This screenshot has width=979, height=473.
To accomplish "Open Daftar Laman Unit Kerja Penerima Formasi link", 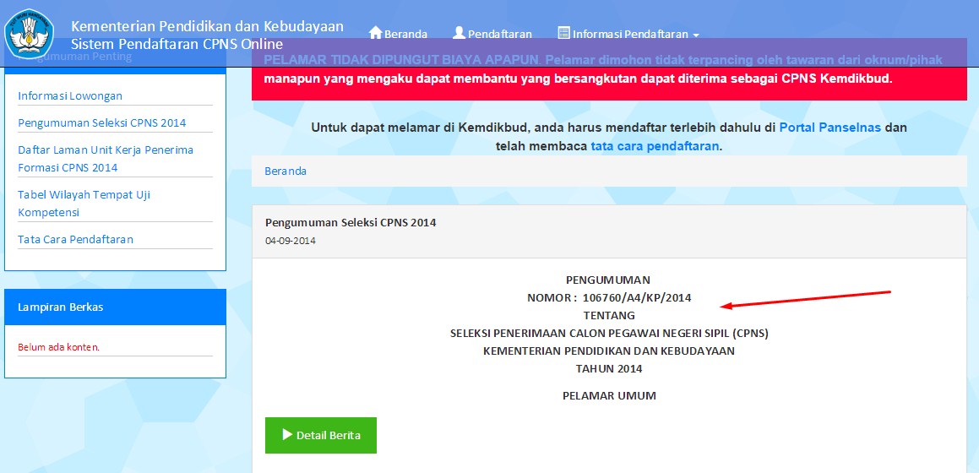I will tap(106, 159).
